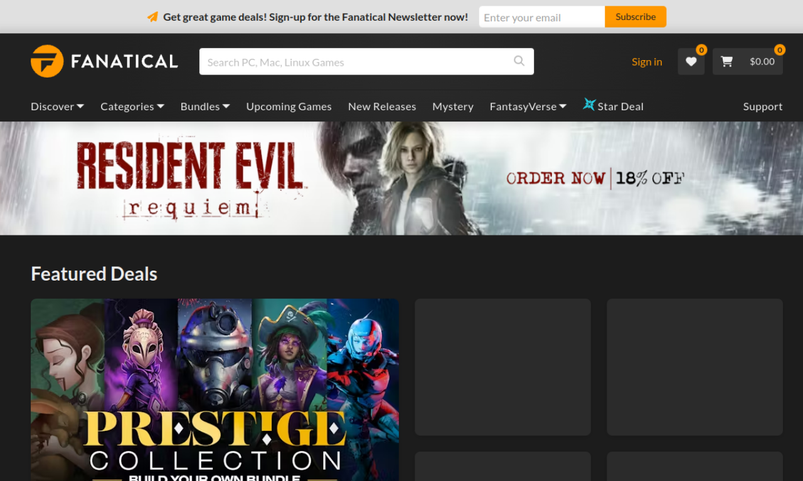
Task: Click the Fanatical logo
Action: coord(104,61)
